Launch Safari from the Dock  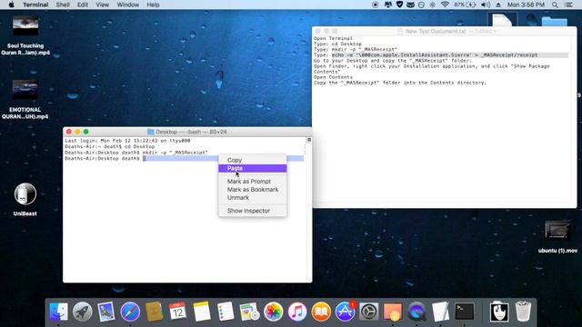(x=130, y=312)
